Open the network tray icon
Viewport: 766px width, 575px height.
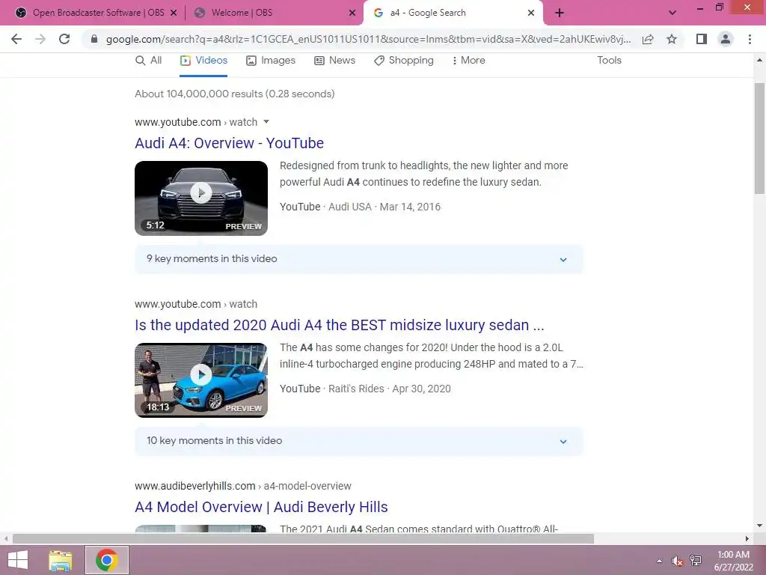coord(696,561)
